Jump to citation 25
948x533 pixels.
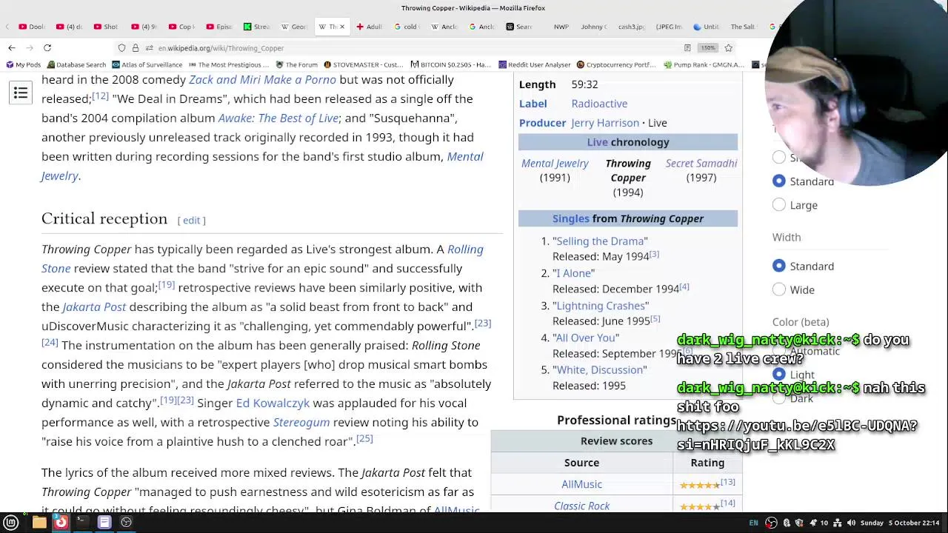click(x=364, y=439)
